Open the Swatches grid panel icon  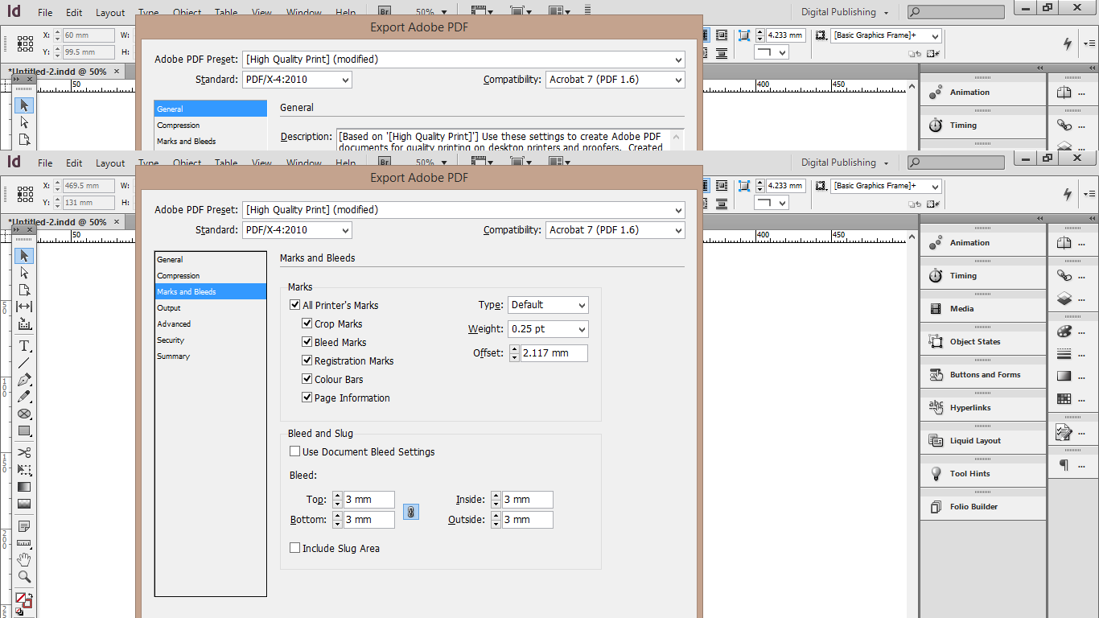(x=1064, y=398)
